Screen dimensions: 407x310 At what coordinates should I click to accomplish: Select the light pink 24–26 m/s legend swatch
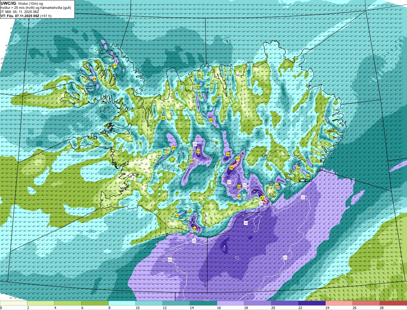[339, 303]
